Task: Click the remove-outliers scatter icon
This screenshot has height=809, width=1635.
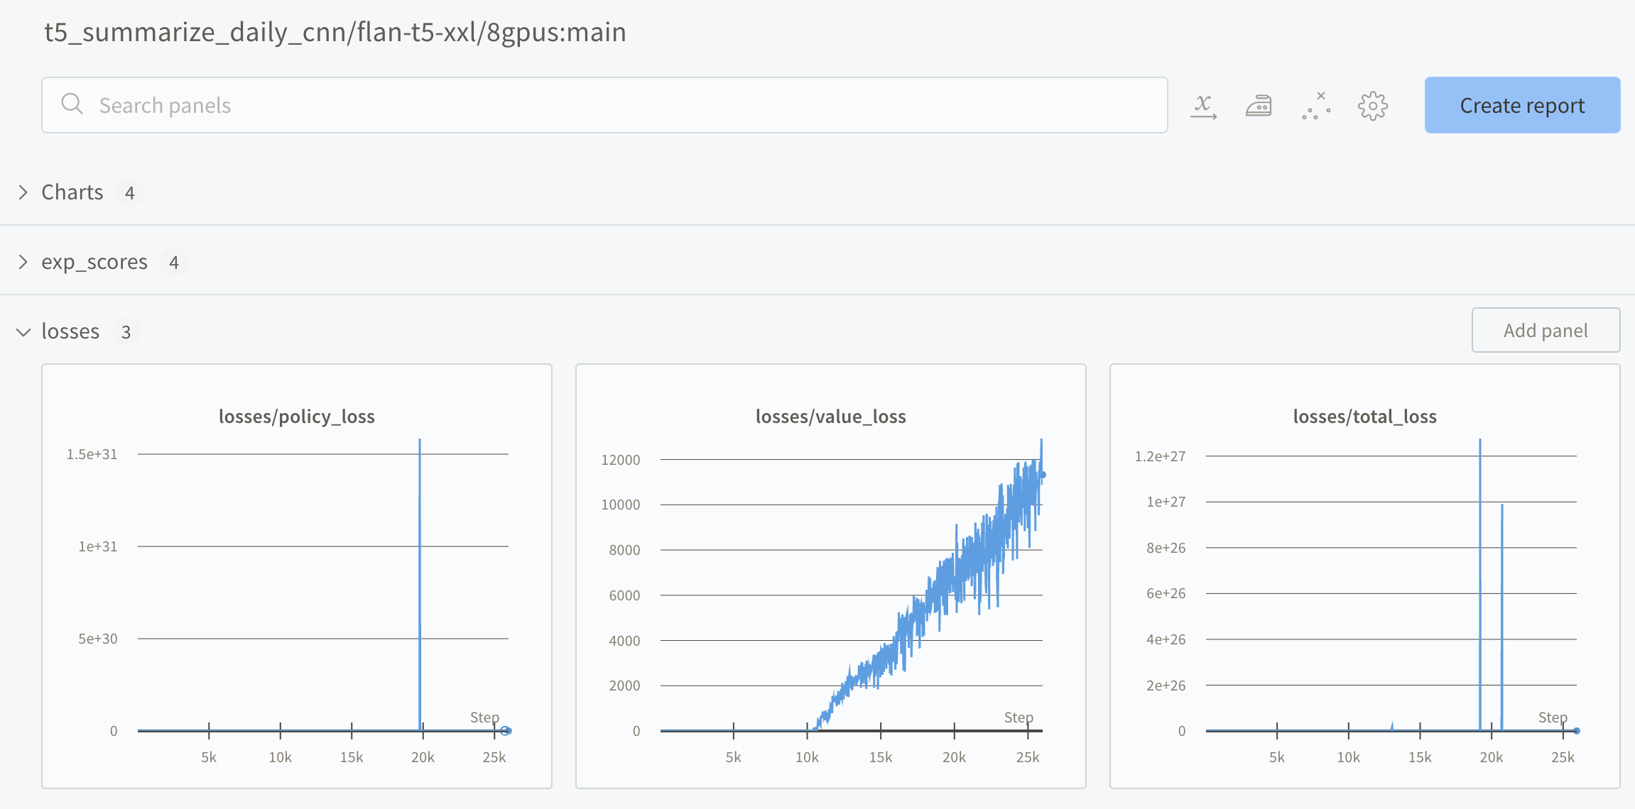Action: click(x=1315, y=105)
